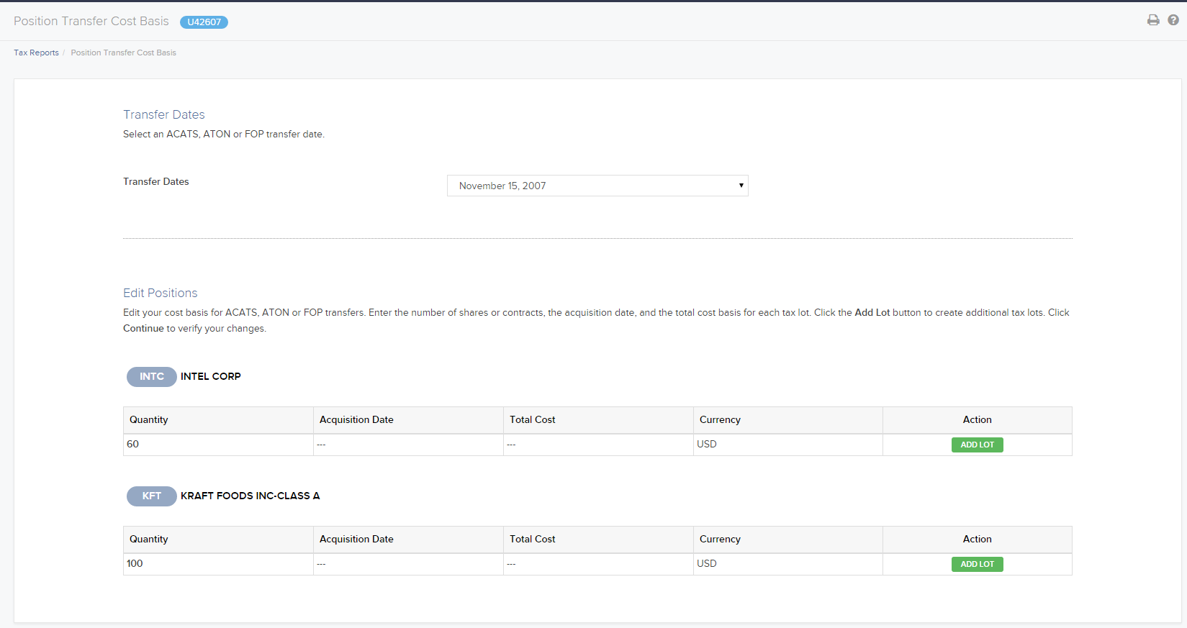
Task: Click the Edit Positions section heading
Action: click(160, 293)
